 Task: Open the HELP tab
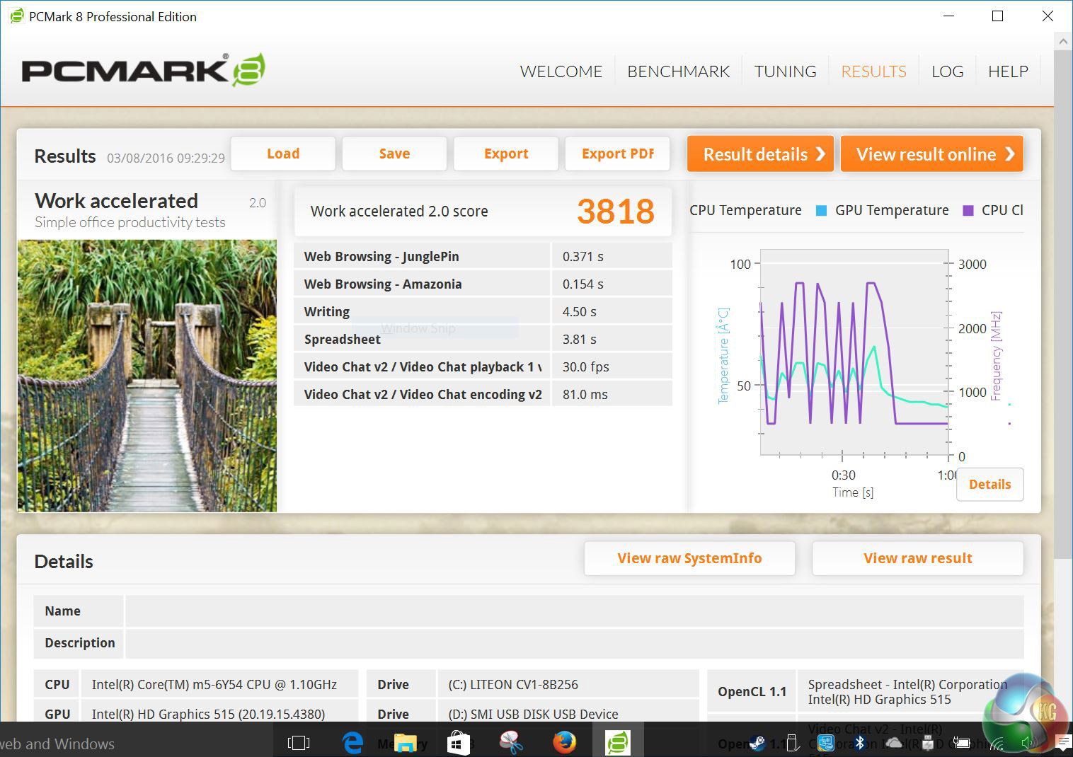coord(1008,71)
